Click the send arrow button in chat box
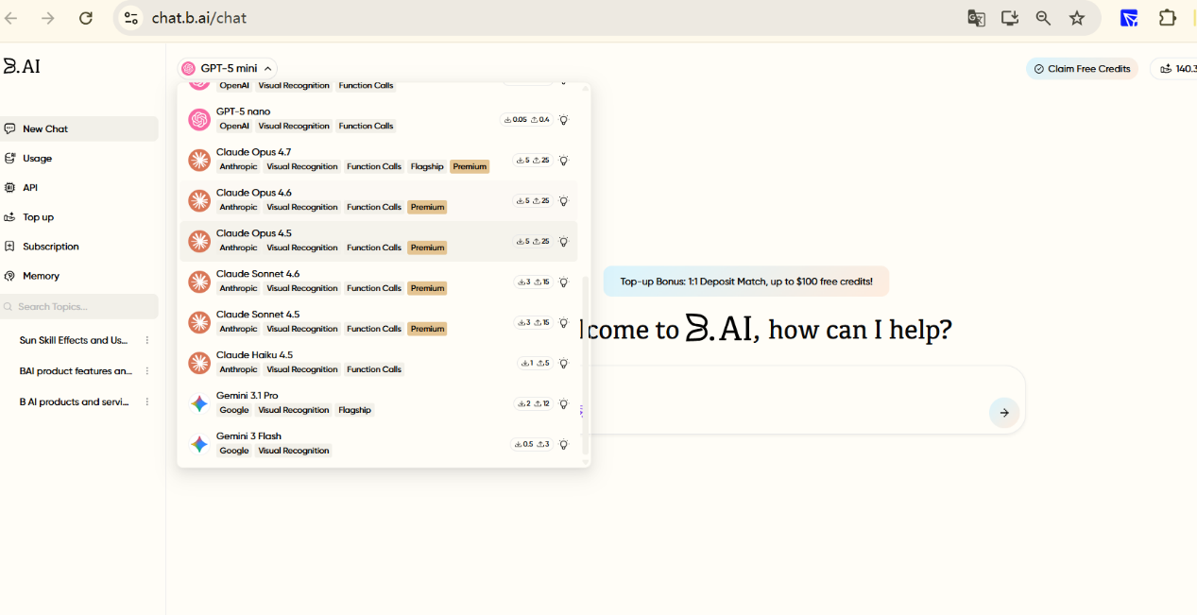 coord(1004,413)
